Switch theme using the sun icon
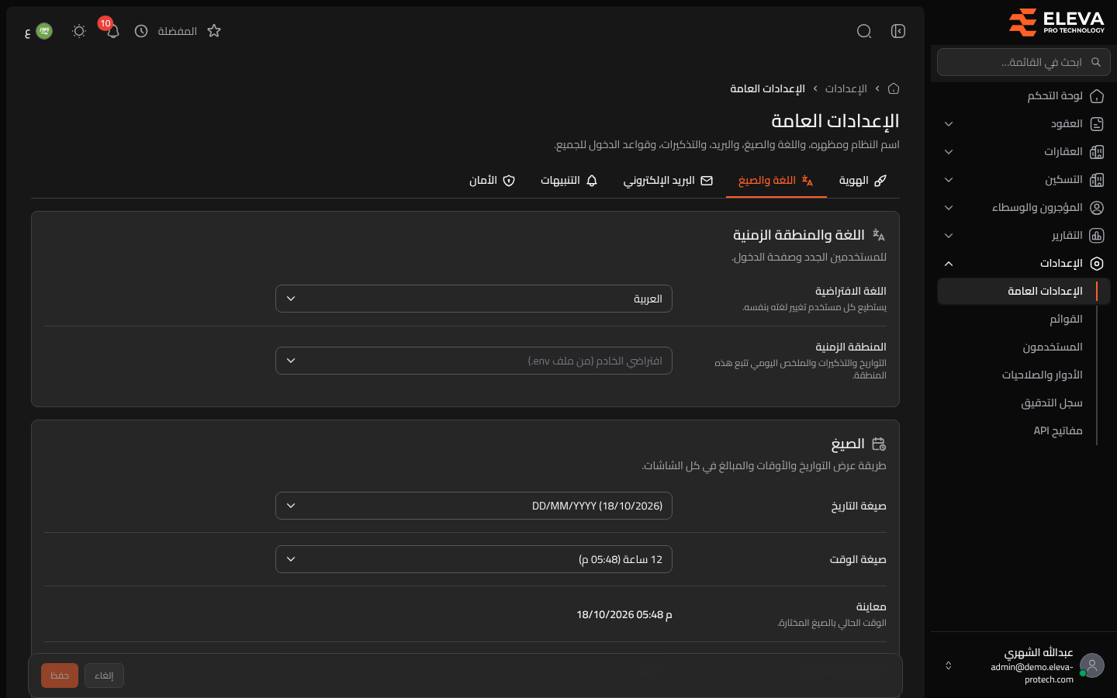Screen dimensions: 1117x698 tap(78, 31)
